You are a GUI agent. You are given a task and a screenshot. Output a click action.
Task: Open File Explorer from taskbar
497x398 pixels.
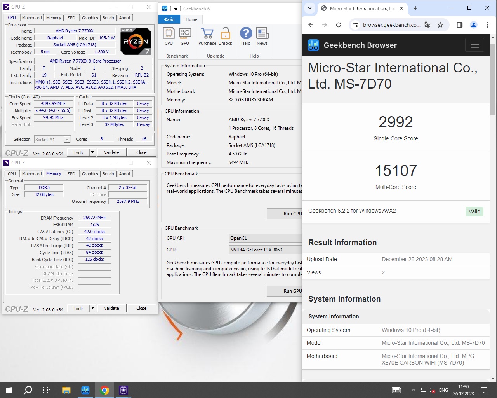(x=66, y=390)
